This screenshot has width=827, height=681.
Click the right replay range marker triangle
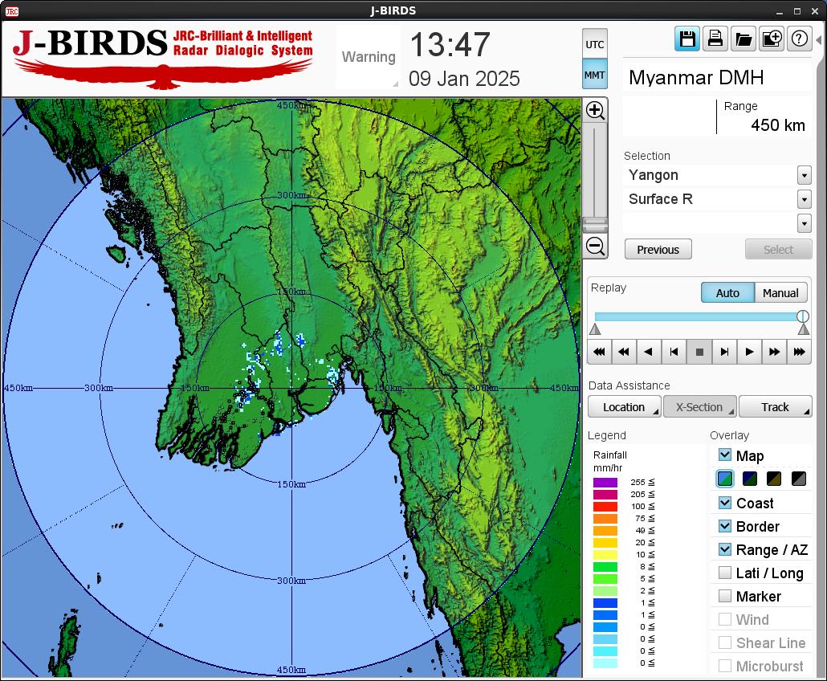point(803,330)
